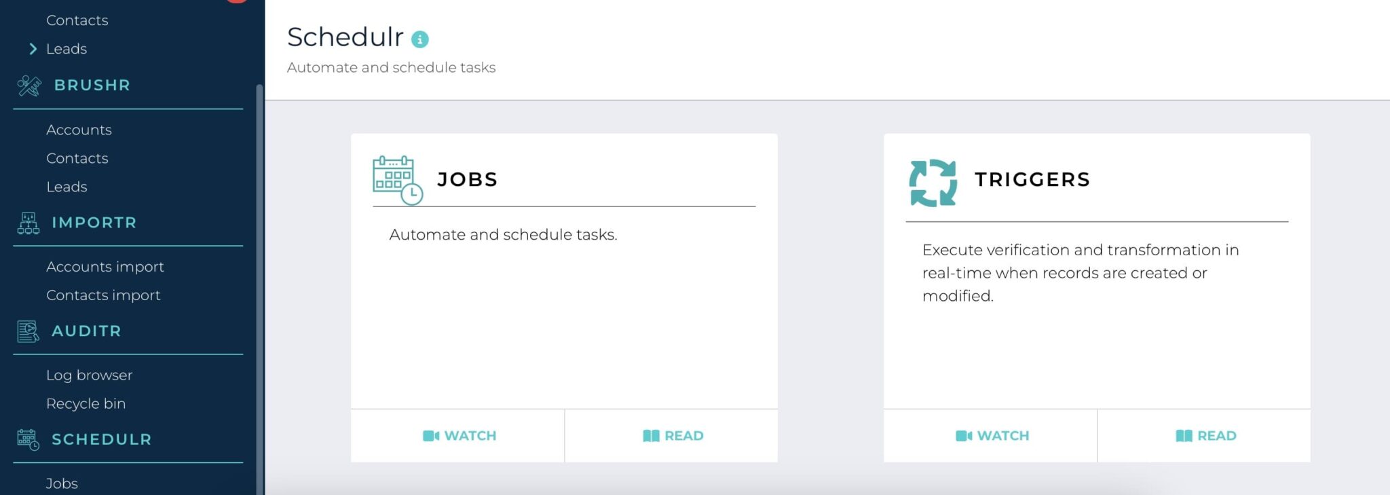Click the Importr hierarchy icon in sidebar

(27, 222)
